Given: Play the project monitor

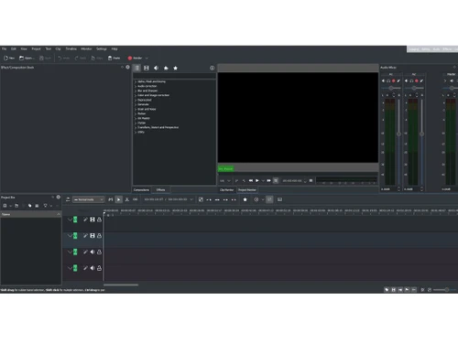Looking at the screenshot, I should coord(257,181).
